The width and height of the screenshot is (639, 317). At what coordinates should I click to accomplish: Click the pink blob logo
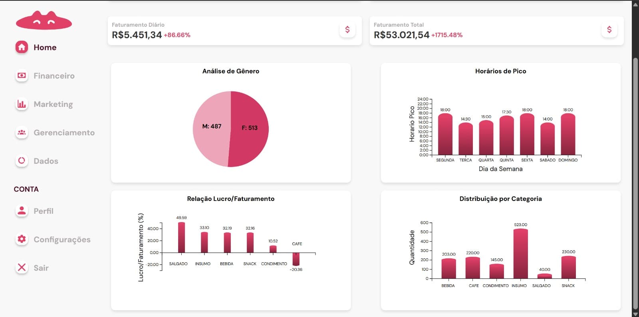[44, 20]
